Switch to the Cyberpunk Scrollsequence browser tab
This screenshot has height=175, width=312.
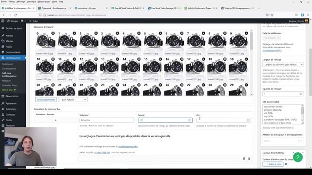[54, 8]
